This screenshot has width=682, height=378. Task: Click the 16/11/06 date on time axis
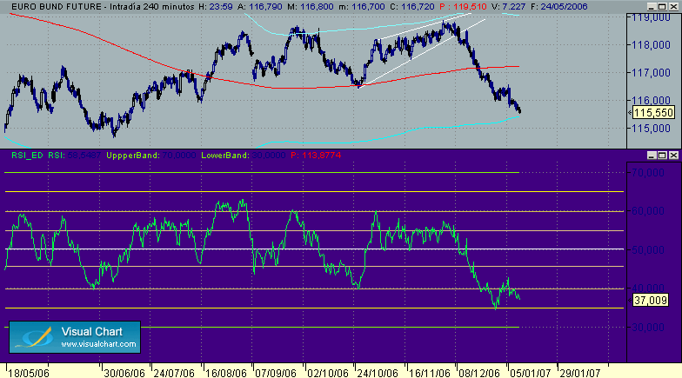coord(430,373)
